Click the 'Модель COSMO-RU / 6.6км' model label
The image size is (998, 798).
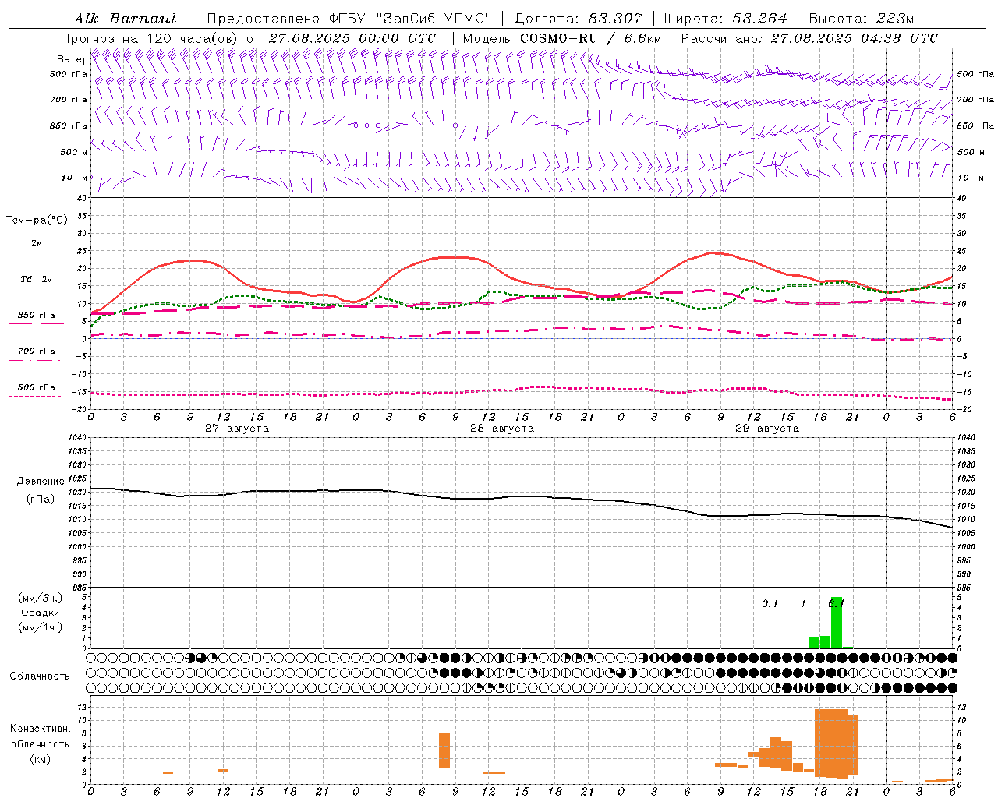pyautogui.click(x=562, y=38)
